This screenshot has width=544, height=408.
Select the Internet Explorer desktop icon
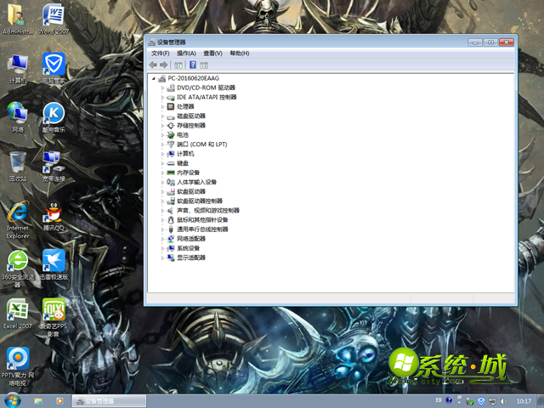(17, 220)
